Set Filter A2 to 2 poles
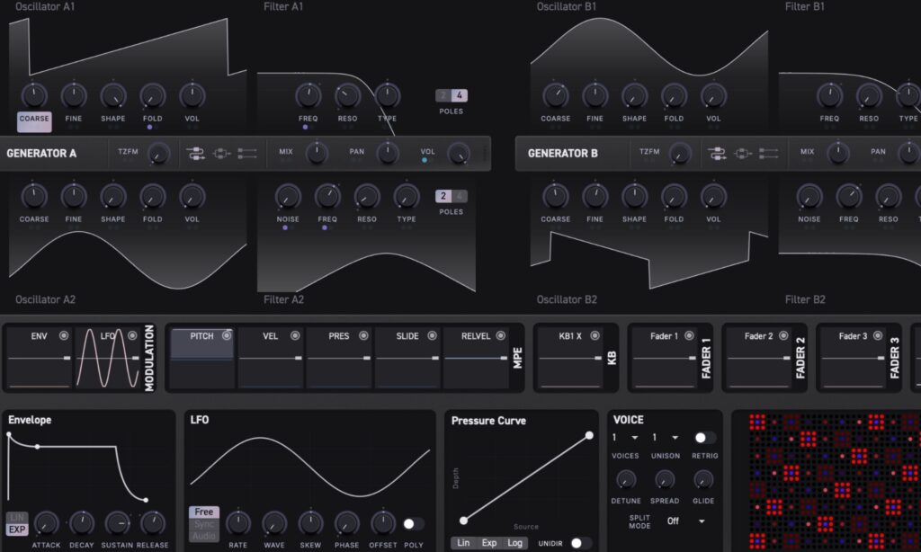921x552 pixels. pyautogui.click(x=443, y=196)
